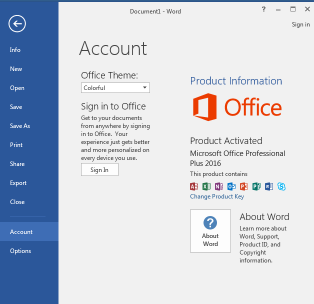Select New in the sidebar
The height and width of the screenshot is (304, 314).
pos(16,69)
